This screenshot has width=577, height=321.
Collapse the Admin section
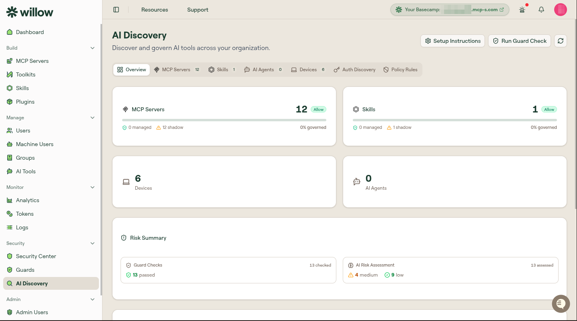point(92,299)
